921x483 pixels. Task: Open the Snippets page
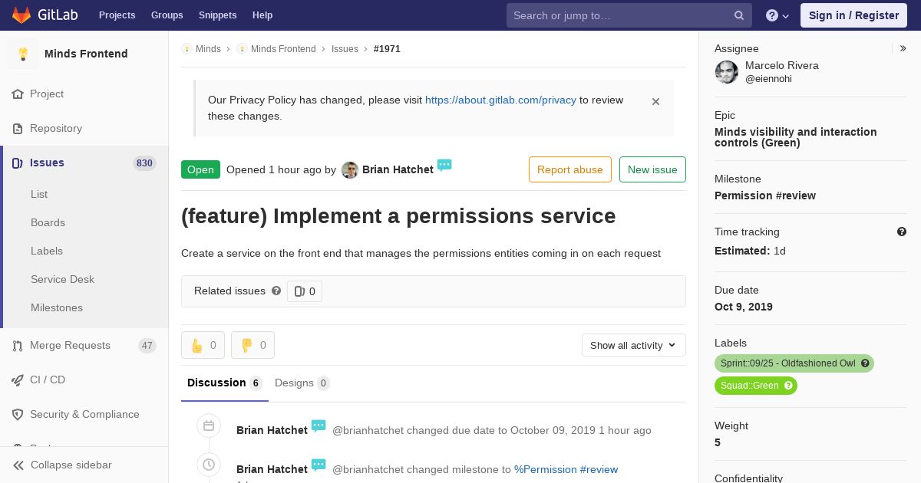point(218,15)
